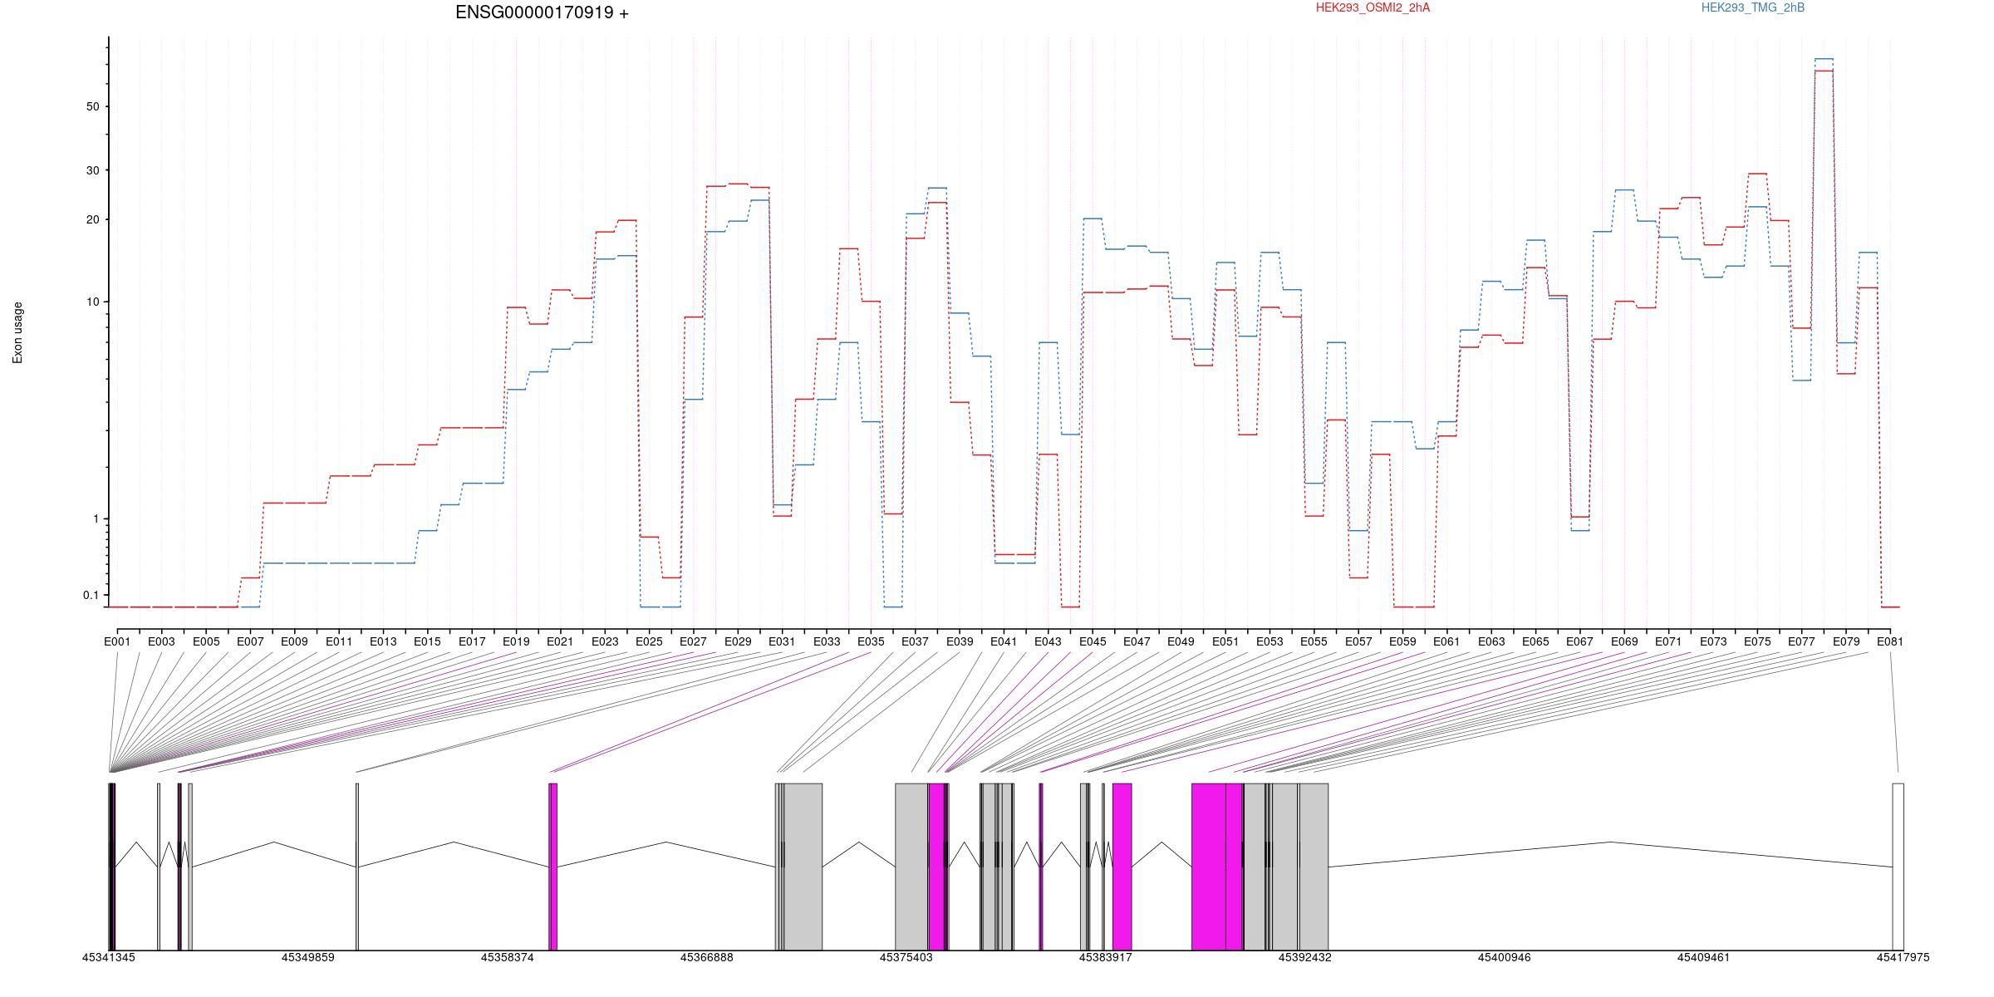Select the HEK293_OSMI2_2hA legend label
This screenshot has width=1994, height=997.
pyautogui.click(x=1373, y=7)
